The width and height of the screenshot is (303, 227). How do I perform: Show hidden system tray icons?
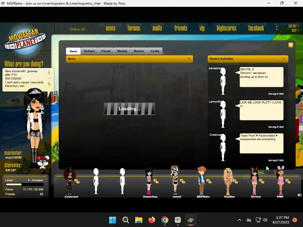pyautogui.click(x=239, y=220)
